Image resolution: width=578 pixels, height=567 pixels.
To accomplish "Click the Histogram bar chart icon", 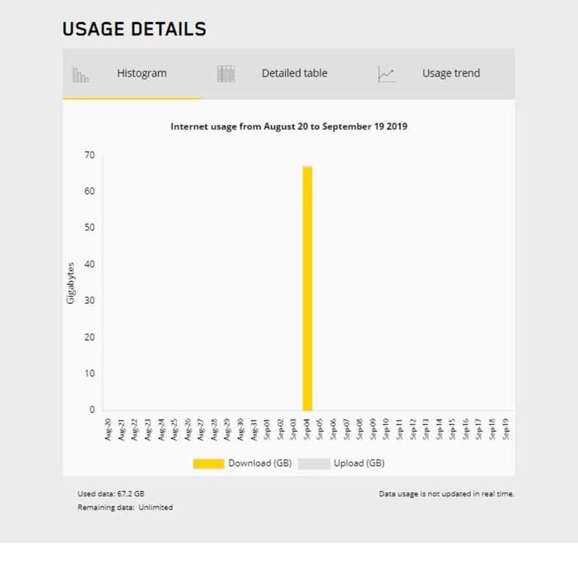I will pos(81,74).
